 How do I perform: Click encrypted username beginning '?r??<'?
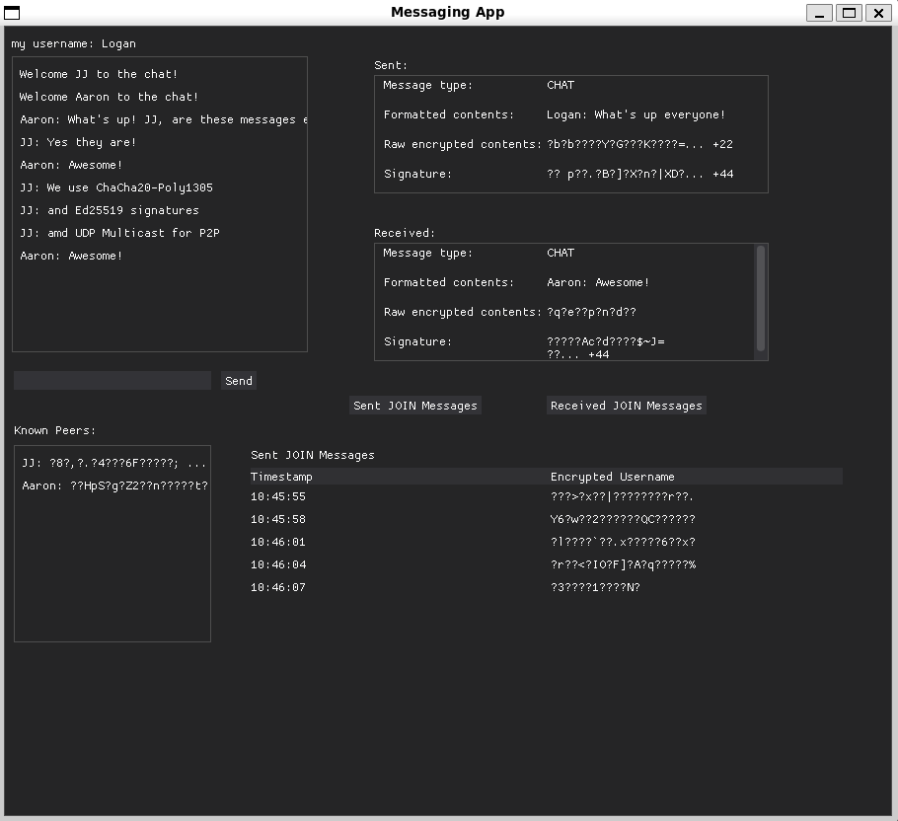[x=623, y=564]
